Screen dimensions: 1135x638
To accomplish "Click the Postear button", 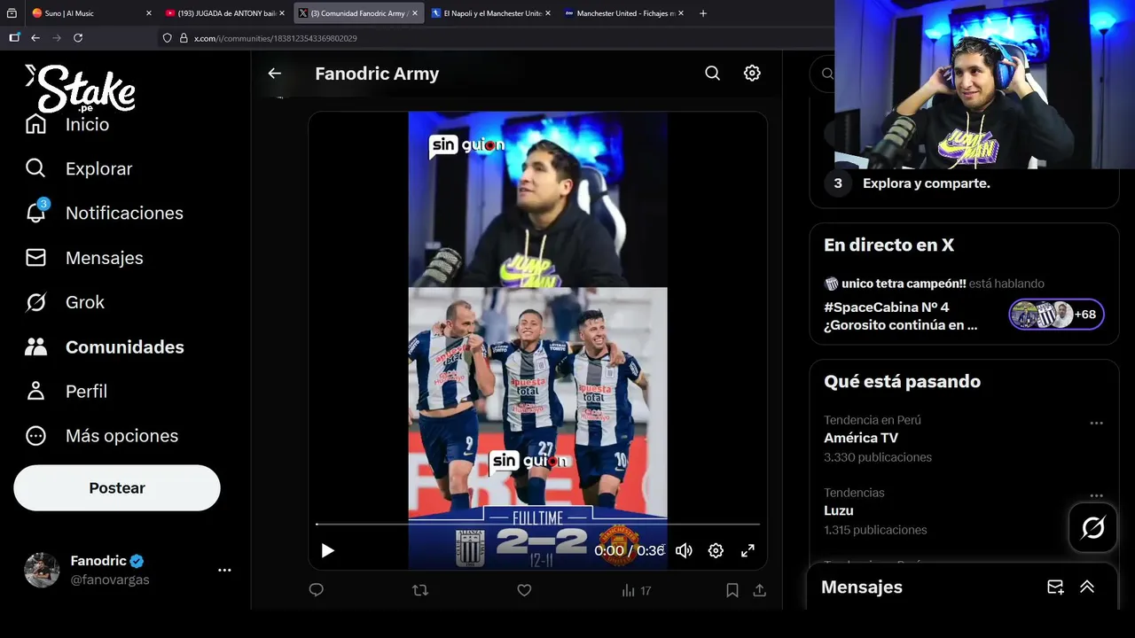I will click(x=117, y=488).
